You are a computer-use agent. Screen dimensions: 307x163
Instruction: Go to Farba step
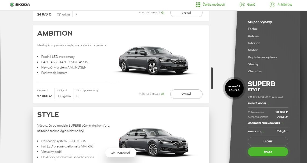[x=252, y=29]
